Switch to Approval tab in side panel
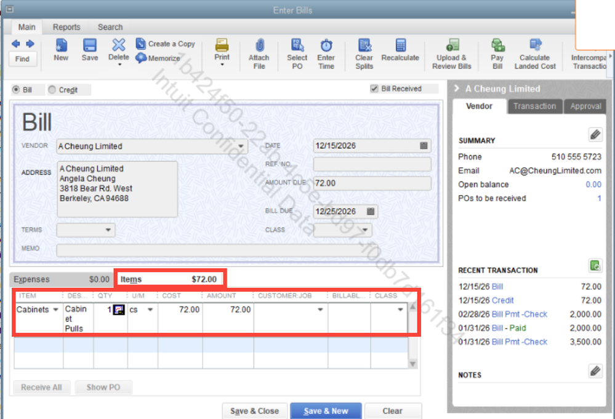The height and width of the screenshot is (419, 615). [585, 106]
